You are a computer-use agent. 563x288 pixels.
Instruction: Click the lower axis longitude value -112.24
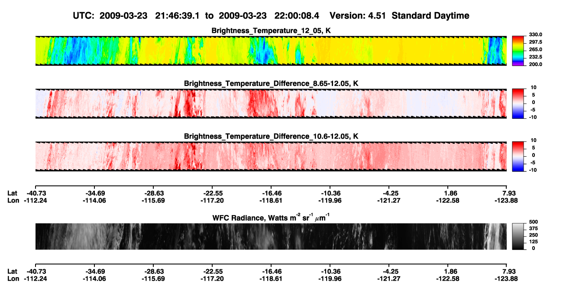(35, 279)
